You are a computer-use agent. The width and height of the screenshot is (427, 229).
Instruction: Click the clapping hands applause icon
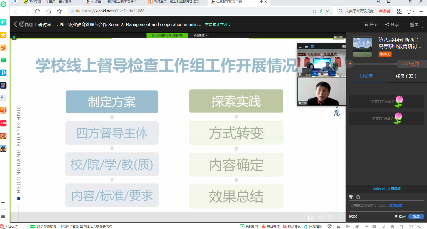[358, 197]
